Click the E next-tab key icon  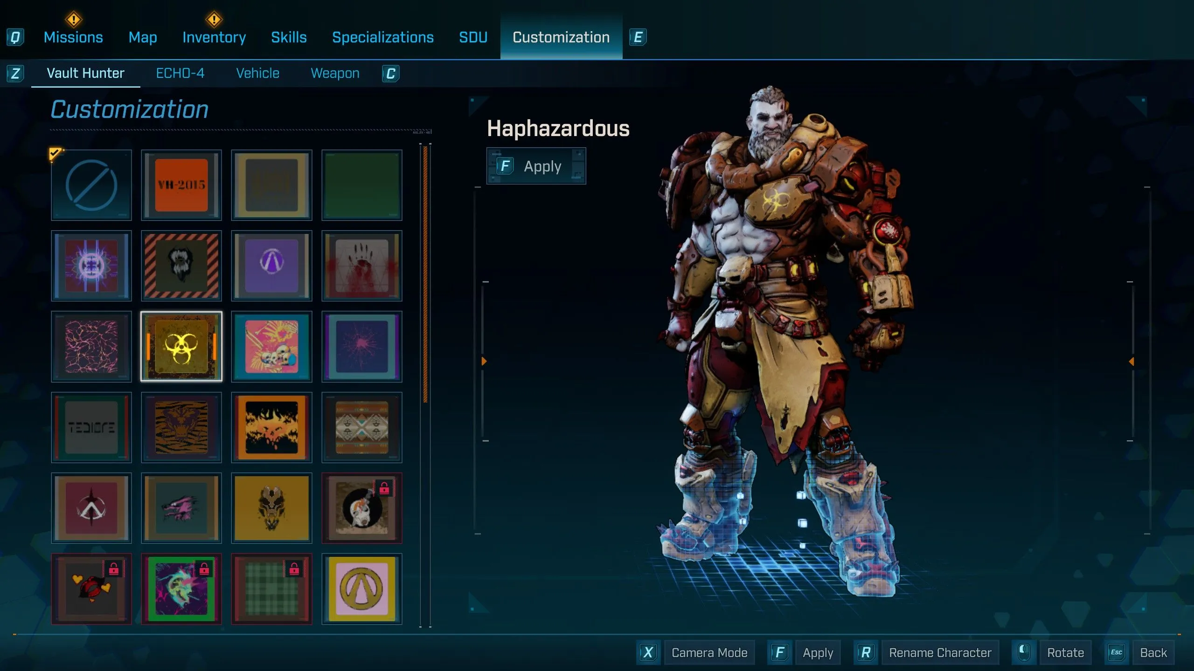coord(638,37)
